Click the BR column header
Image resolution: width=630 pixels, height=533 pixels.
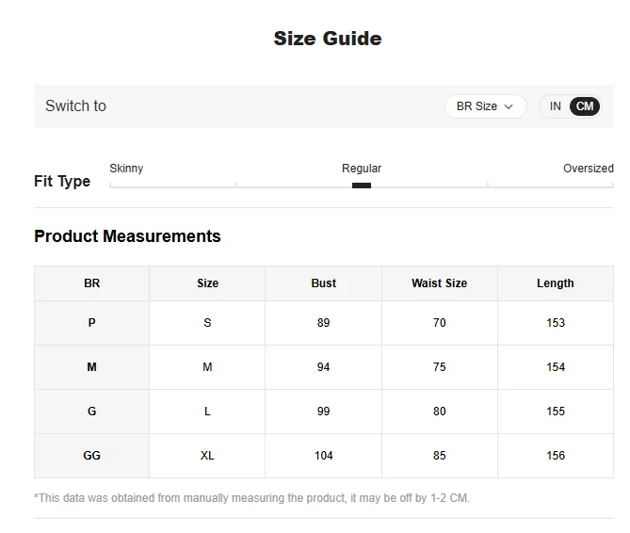(91, 283)
